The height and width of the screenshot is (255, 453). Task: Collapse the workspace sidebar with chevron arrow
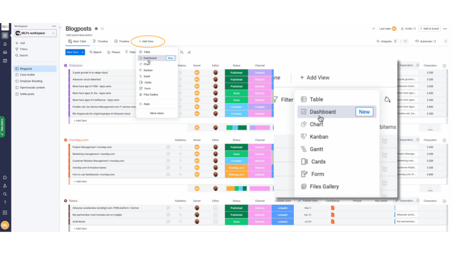pyautogui.click(x=60, y=28)
